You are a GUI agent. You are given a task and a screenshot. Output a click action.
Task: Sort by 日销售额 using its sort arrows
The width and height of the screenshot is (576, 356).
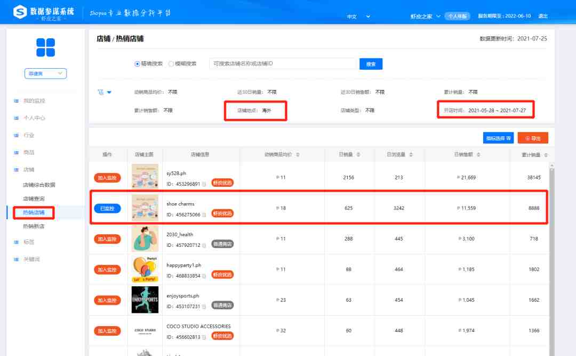[478, 155]
